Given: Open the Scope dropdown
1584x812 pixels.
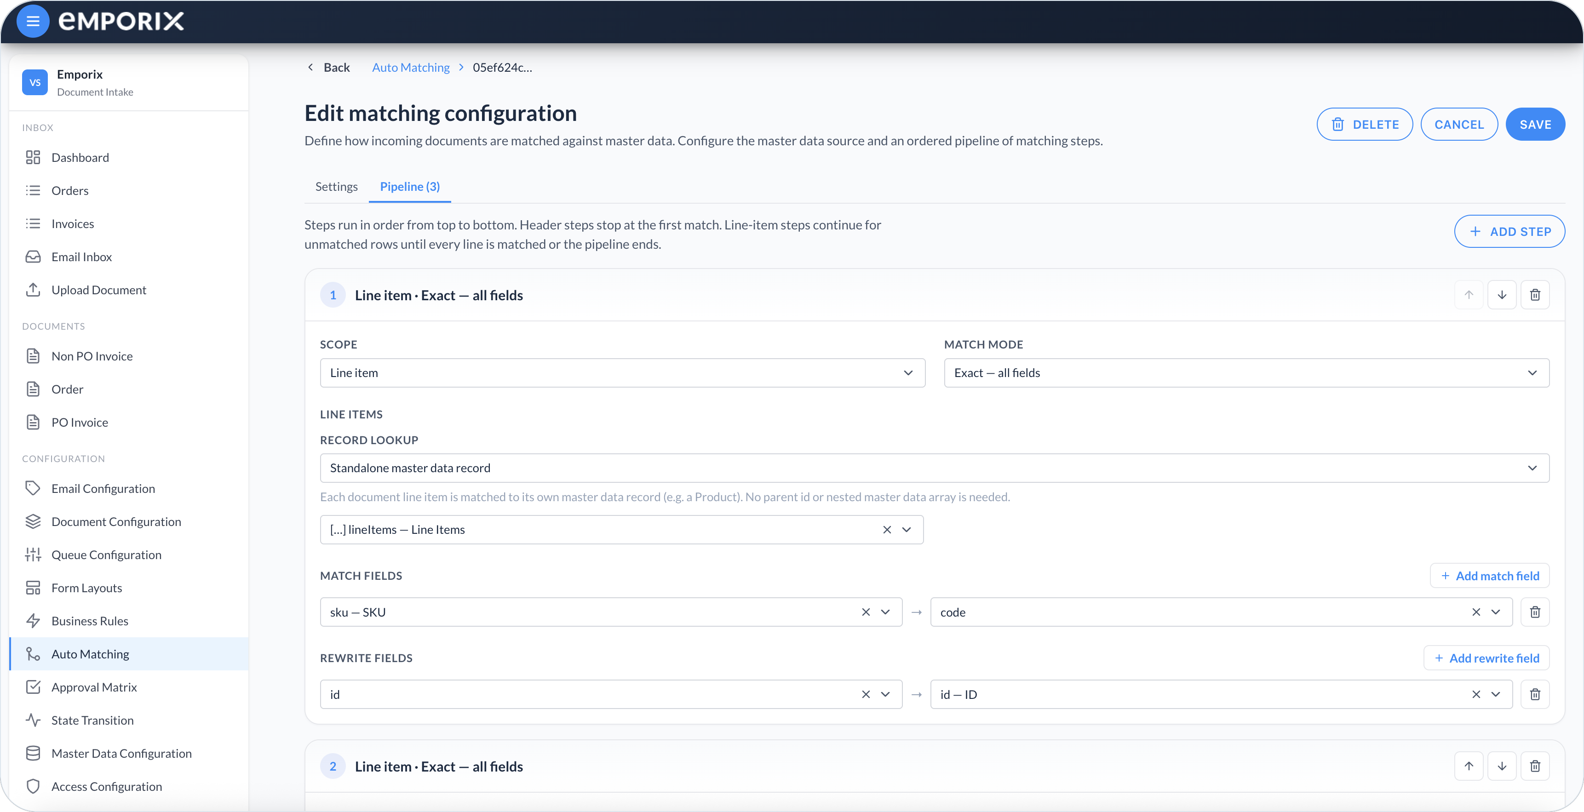Looking at the screenshot, I should pos(622,373).
